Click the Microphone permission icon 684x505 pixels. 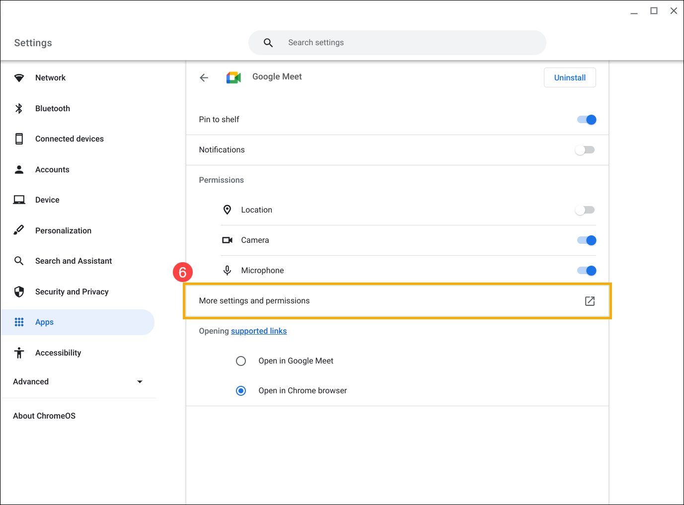(227, 271)
